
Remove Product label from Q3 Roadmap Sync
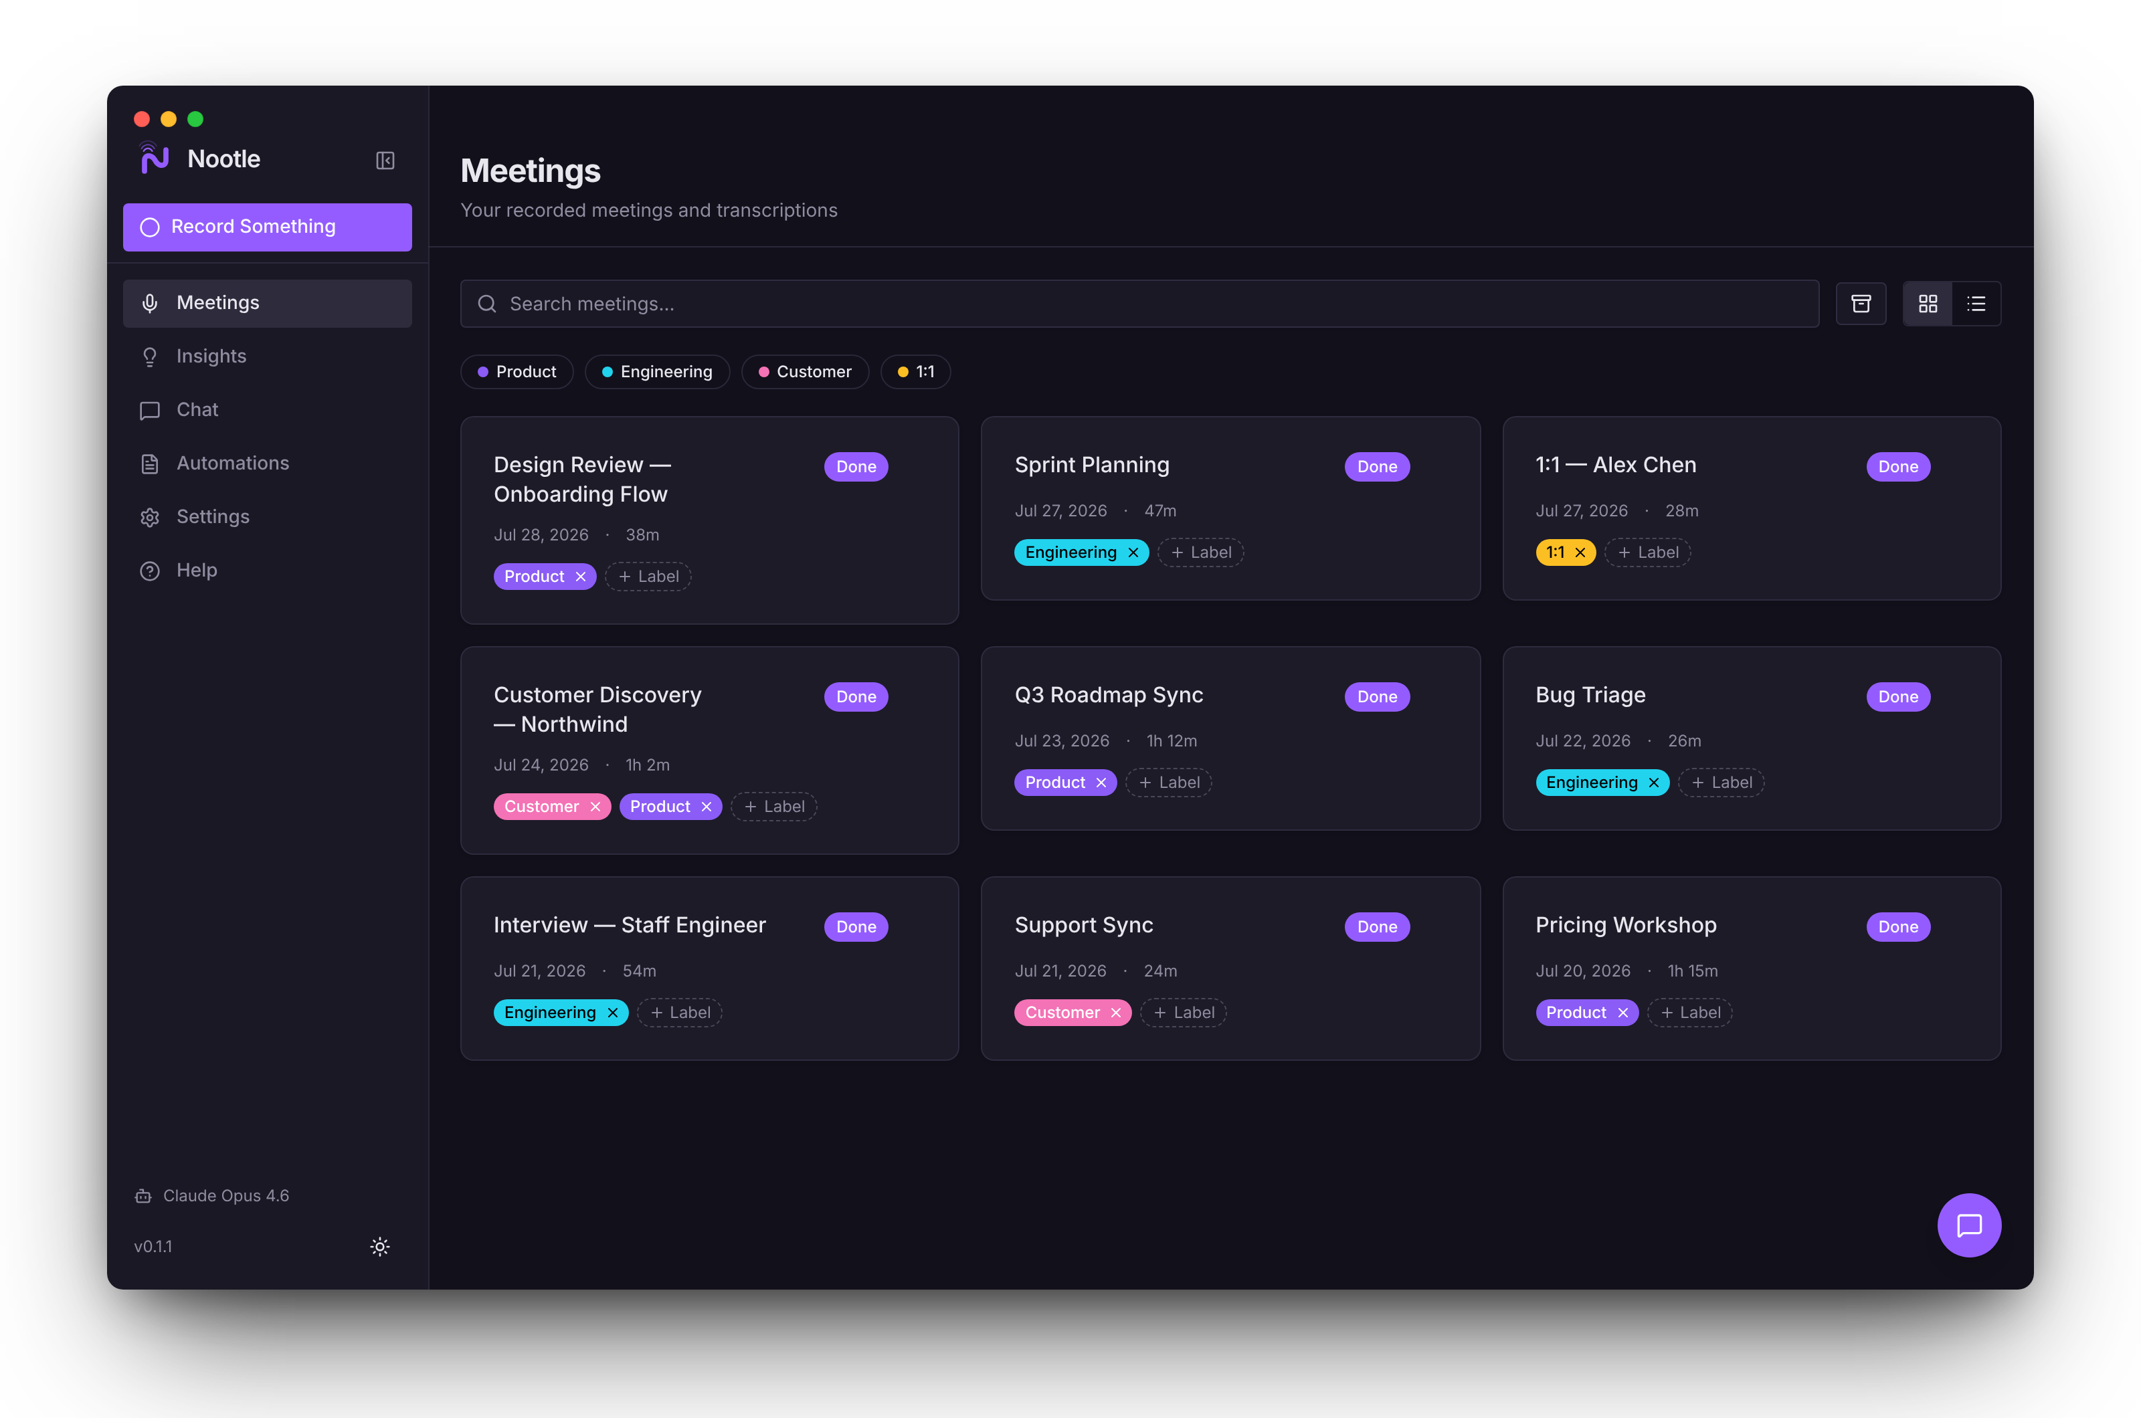(x=1101, y=783)
